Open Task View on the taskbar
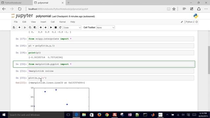 (x=68, y=115)
